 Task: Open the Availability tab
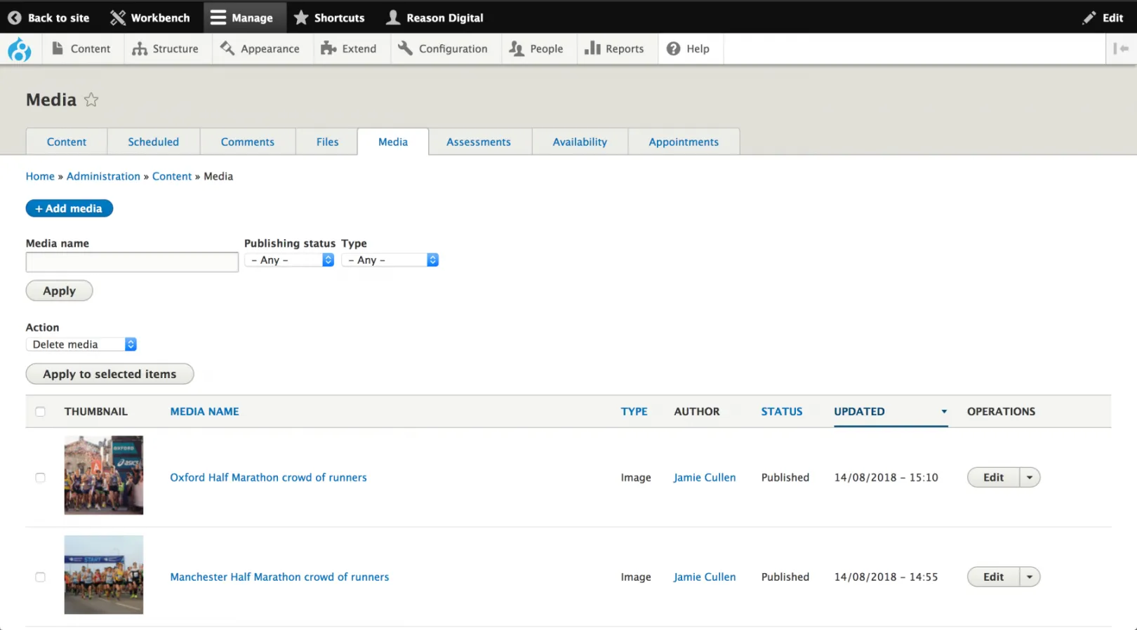tap(580, 142)
